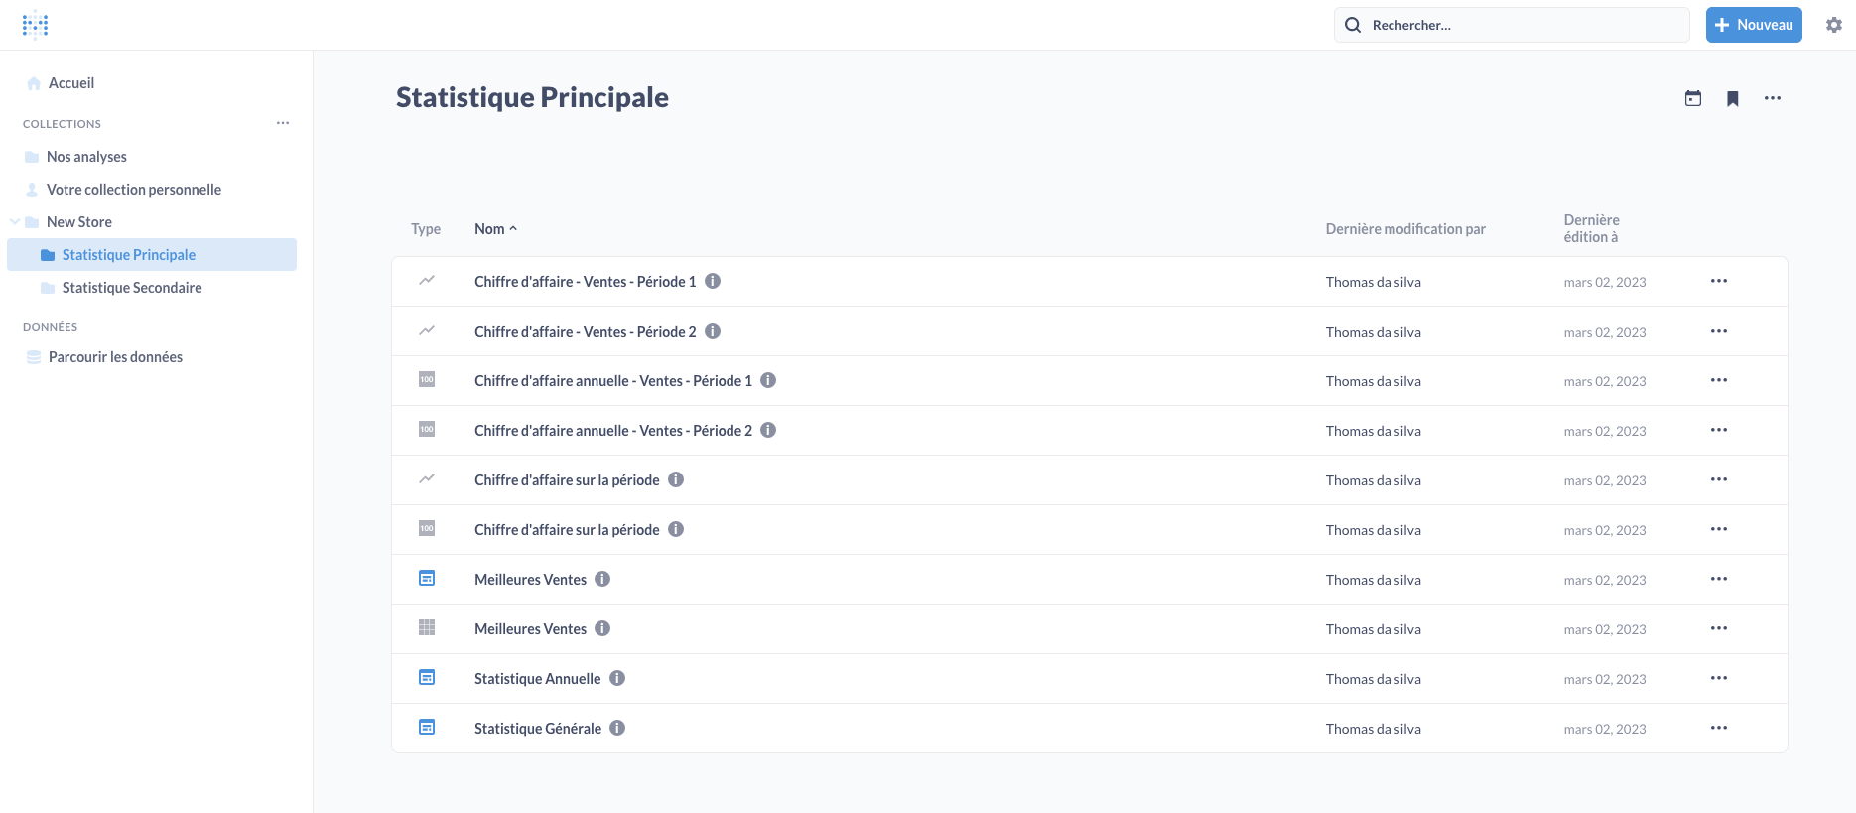Screen dimensions: 1856x813
Task: Focus the Rechercher search field
Action: [x=1512, y=25]
